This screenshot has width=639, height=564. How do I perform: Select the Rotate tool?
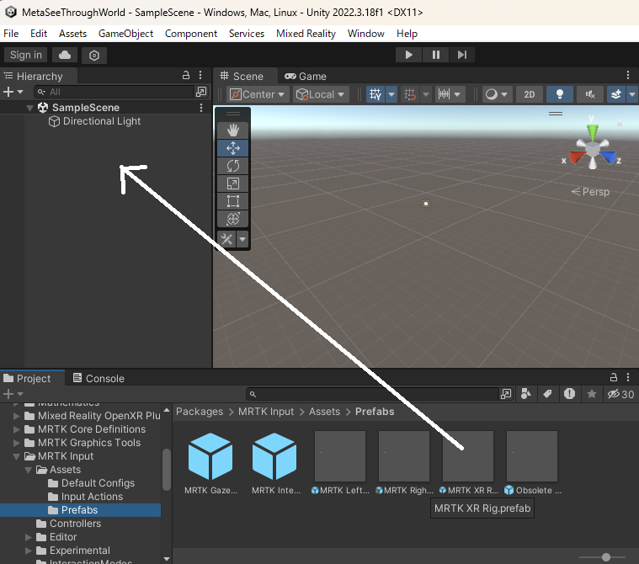click(232, 166)
